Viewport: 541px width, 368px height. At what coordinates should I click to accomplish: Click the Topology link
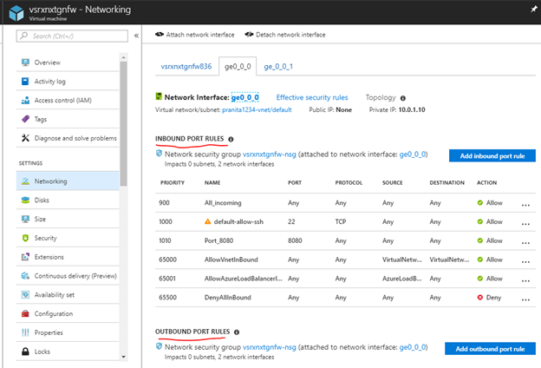(381, 97)
